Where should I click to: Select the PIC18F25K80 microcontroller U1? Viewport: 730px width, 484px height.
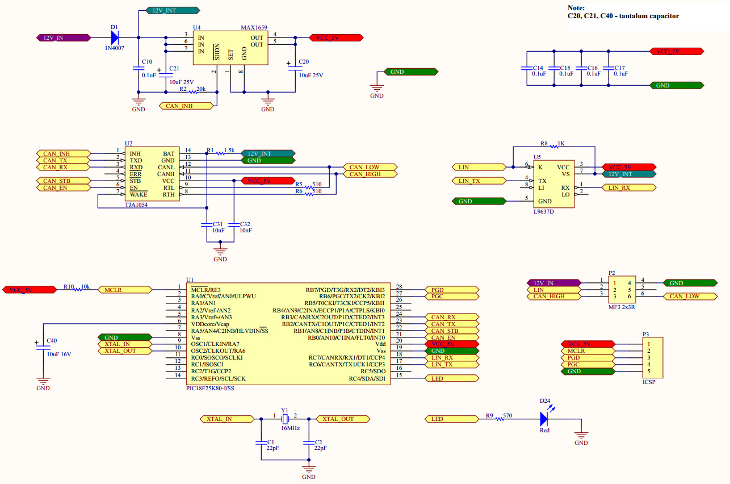288,334
